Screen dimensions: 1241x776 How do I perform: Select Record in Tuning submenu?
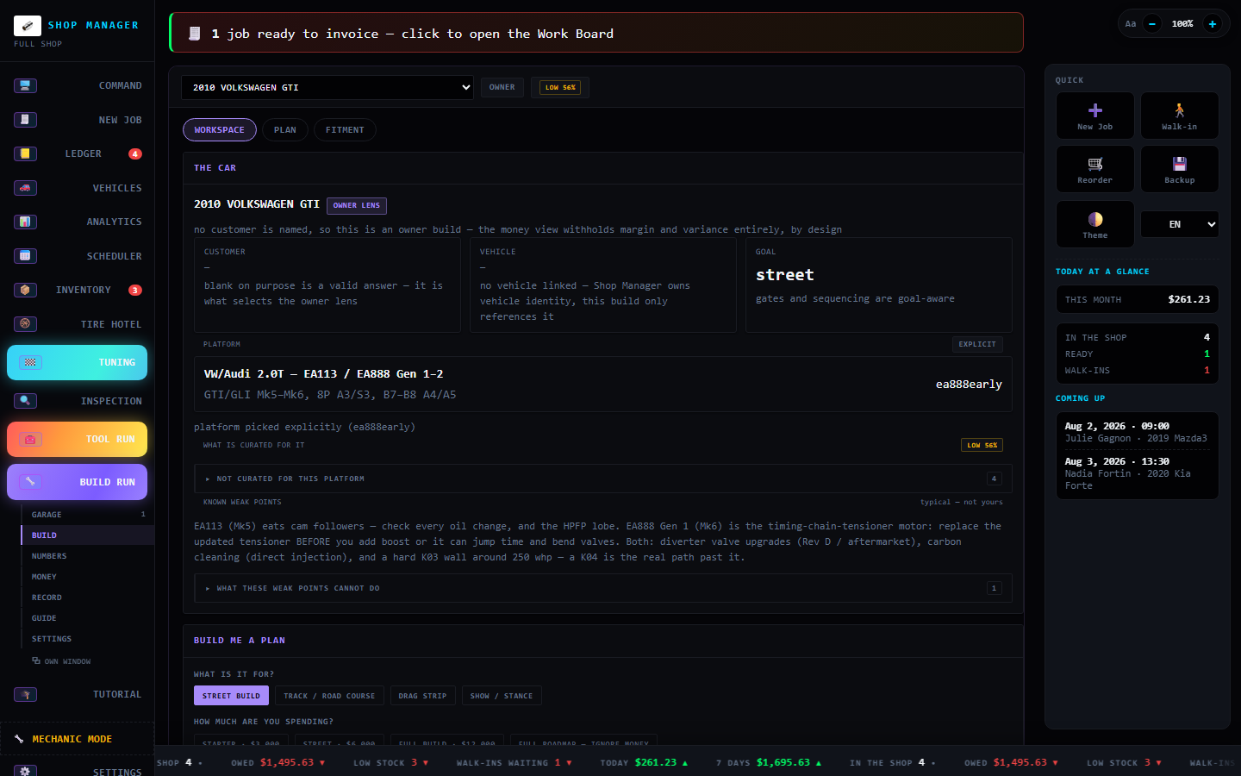pos(87,598)
